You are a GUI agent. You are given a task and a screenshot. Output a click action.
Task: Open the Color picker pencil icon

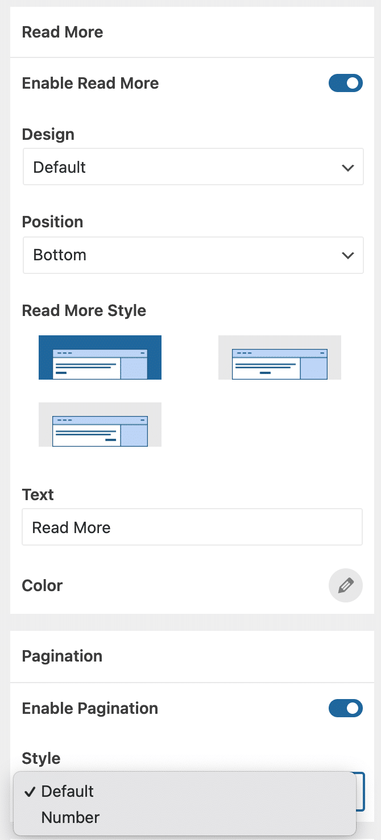[346, 585]
